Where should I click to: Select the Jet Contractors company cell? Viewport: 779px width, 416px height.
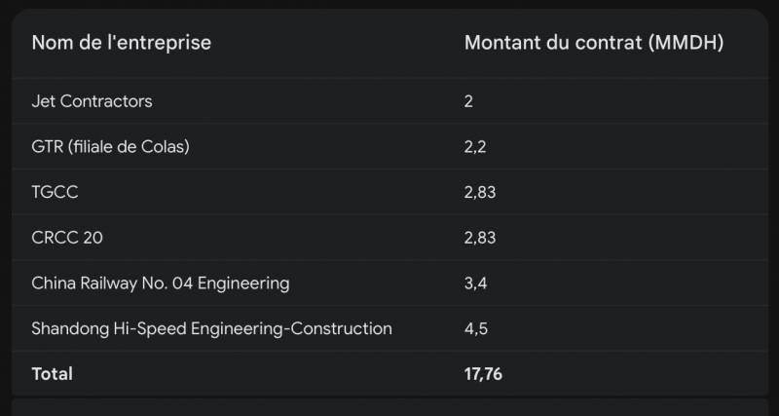(92, 101)
